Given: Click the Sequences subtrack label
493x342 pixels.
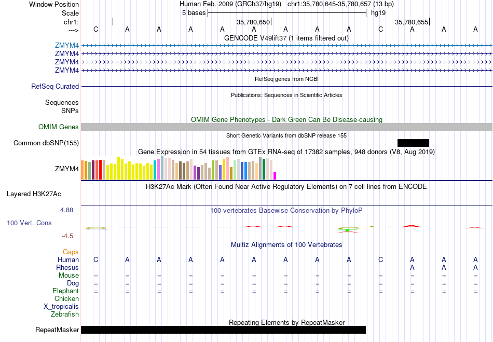Looking at the screenshot, I should coord(62,102).
